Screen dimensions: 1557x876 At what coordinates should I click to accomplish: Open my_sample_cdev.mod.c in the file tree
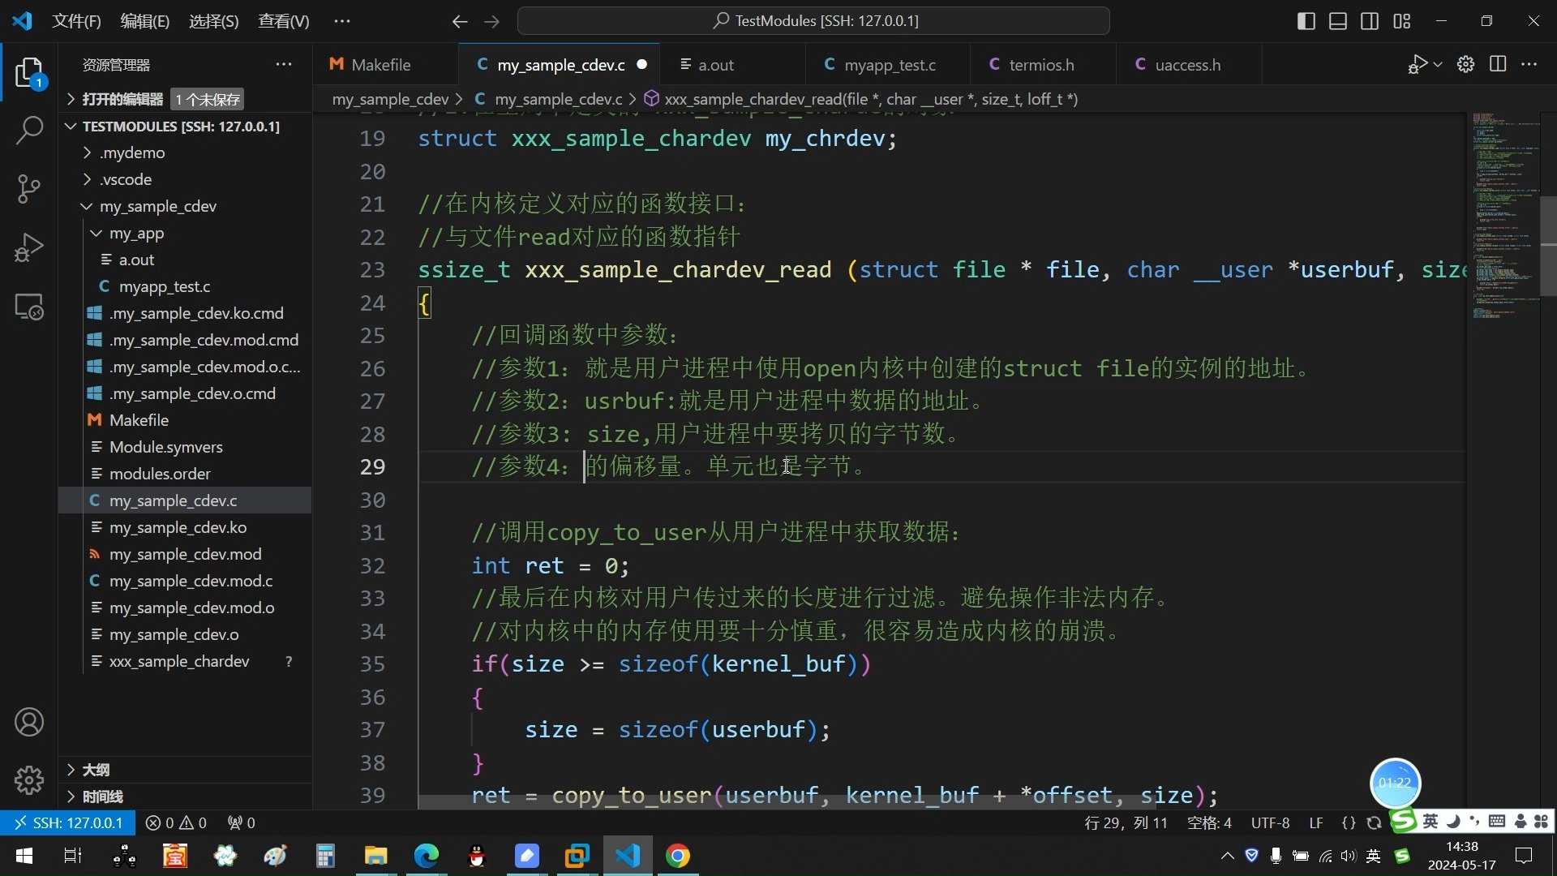pos(187,581)
